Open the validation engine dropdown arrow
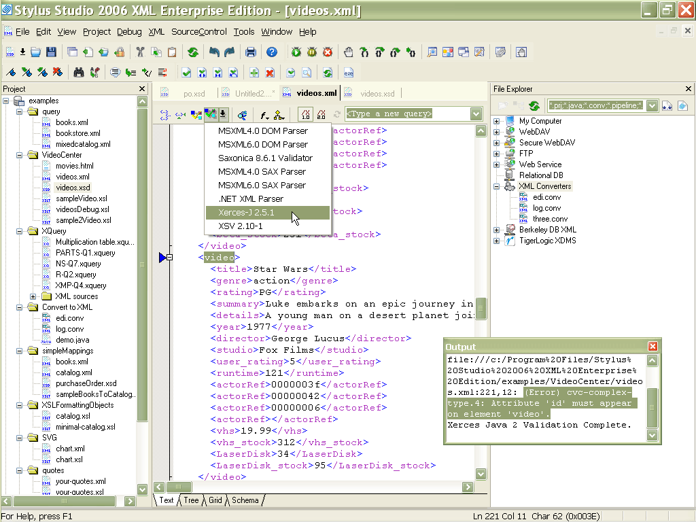Viewport: 696px width, 522px height. [223, 114]
